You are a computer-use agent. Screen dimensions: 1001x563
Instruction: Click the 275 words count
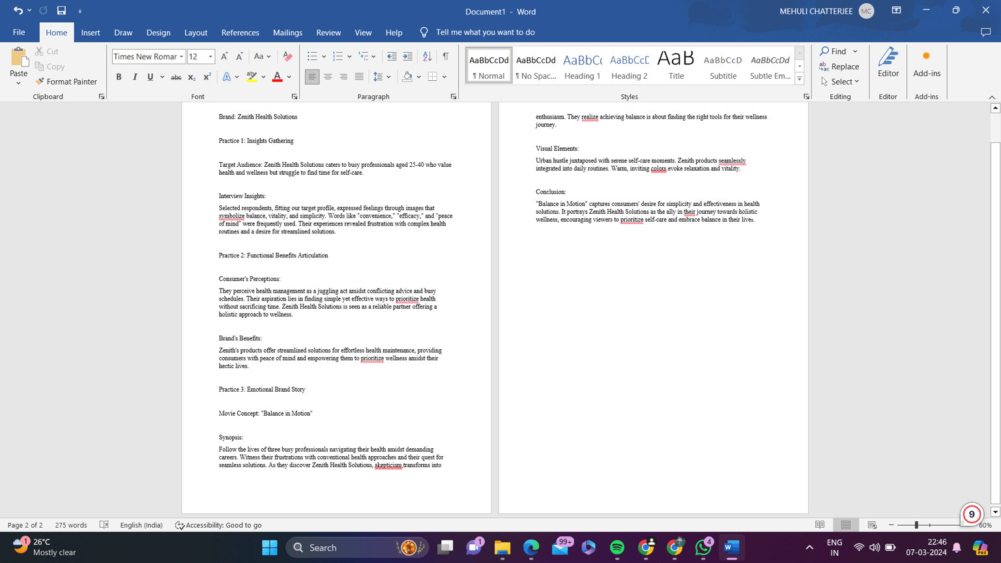pos(71,525)
